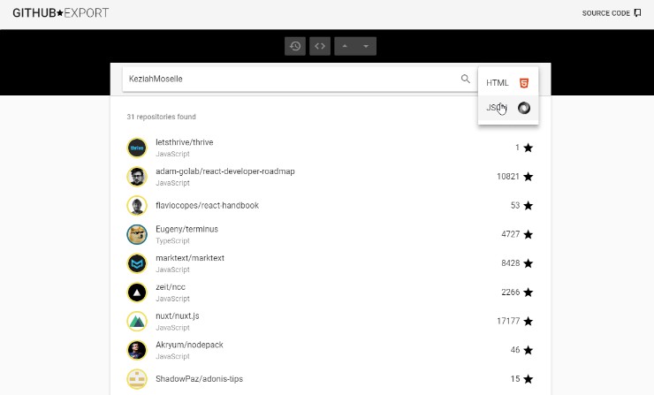The image size is (654, 395).
Task: Select the ShadowPaz/adonis-tips repository
Action: tap(200, 378)
